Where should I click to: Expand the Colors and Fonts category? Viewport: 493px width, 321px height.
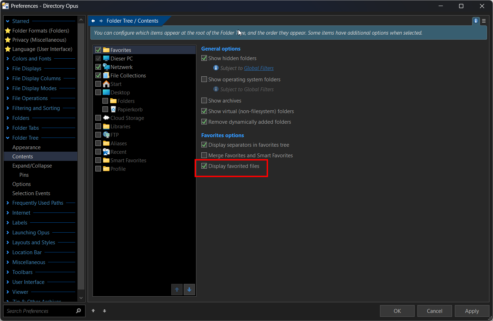pos(8,59)
